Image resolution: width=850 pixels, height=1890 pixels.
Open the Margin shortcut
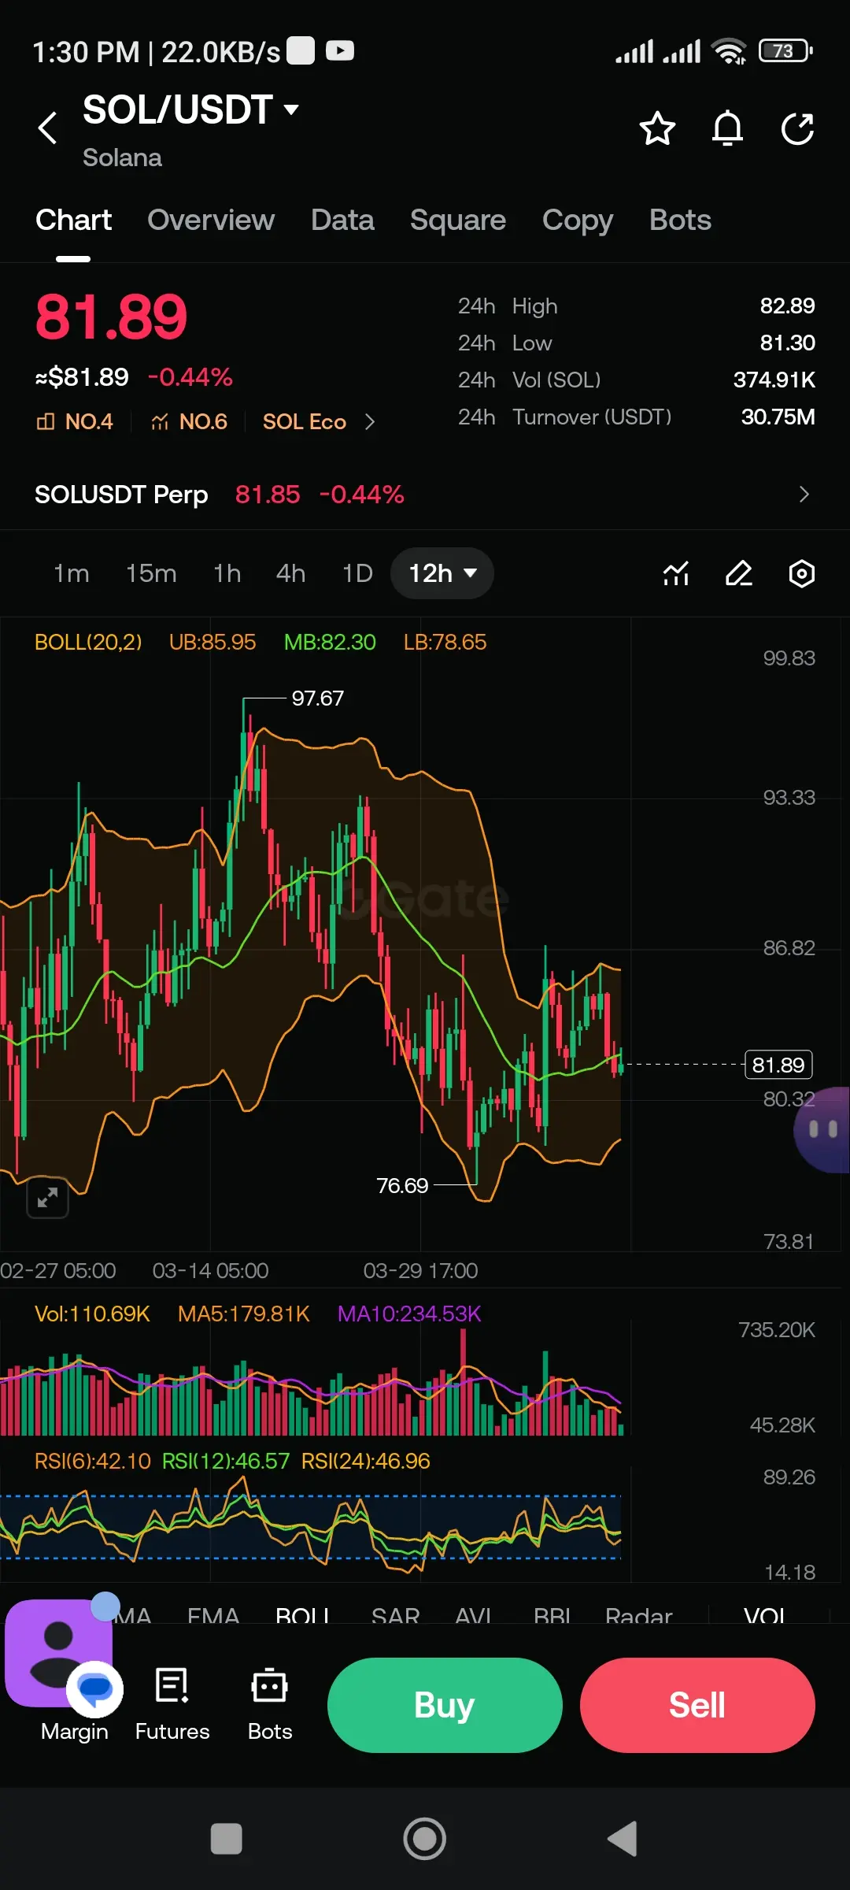point(74,1732)
